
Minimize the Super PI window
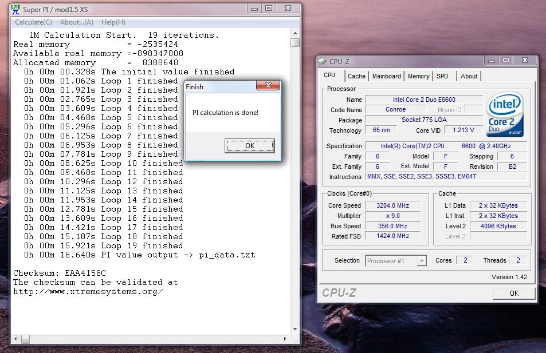[x=254, y=9]
